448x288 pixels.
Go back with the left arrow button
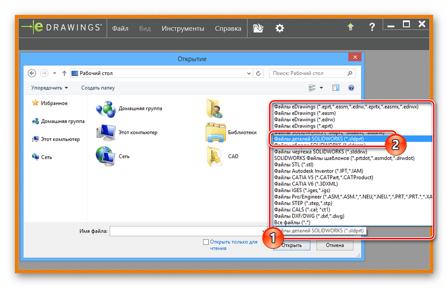click(32, 73)
